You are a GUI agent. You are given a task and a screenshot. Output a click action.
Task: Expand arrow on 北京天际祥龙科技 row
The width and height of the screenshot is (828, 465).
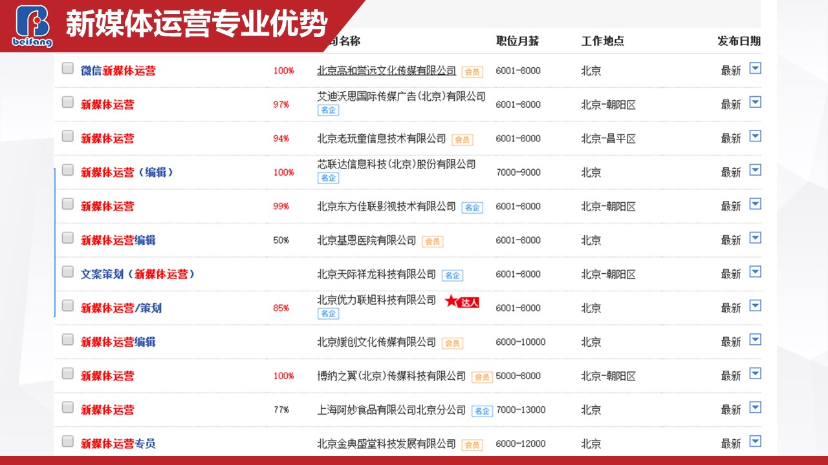point(755,271)
